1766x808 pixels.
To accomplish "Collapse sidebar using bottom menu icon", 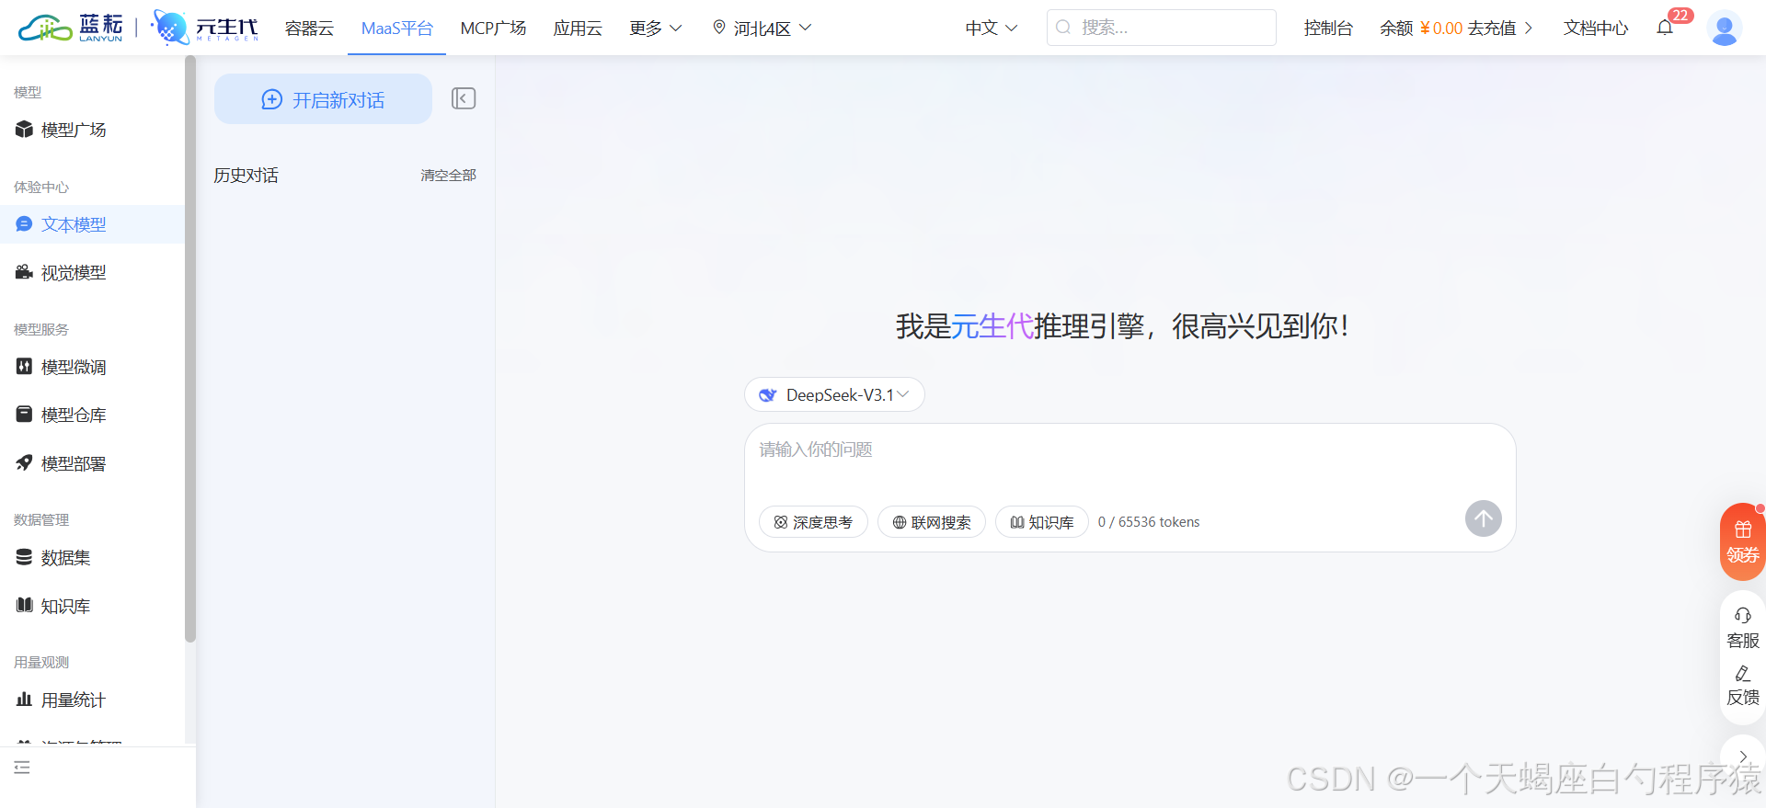I will (x=22, y=768).
